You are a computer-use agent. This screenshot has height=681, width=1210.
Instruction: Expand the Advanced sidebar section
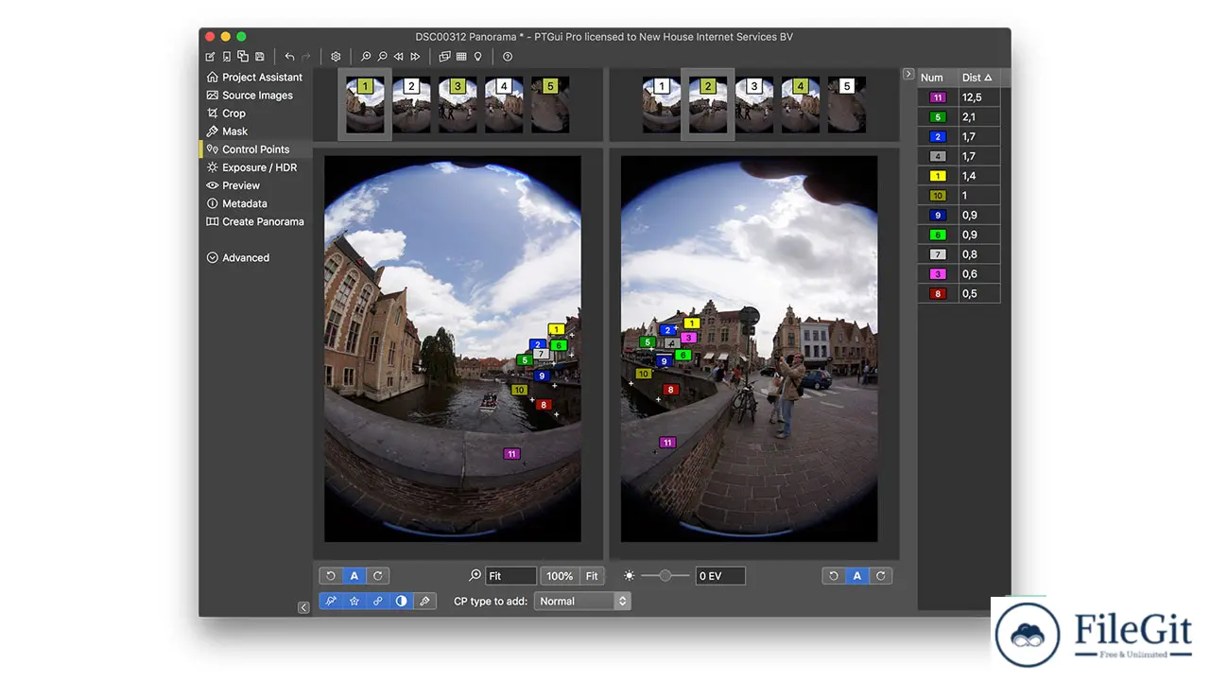[238, 257]
